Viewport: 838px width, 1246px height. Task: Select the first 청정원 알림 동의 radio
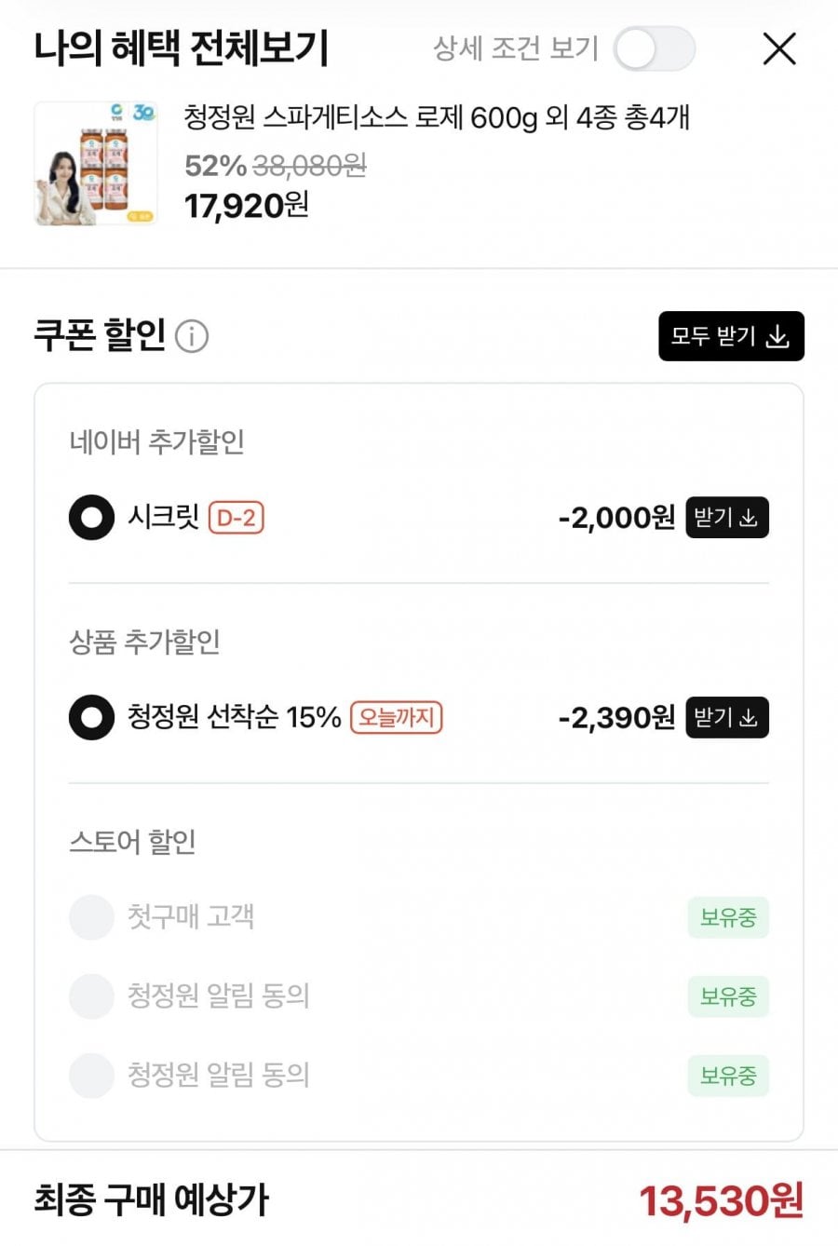[91, 996]
